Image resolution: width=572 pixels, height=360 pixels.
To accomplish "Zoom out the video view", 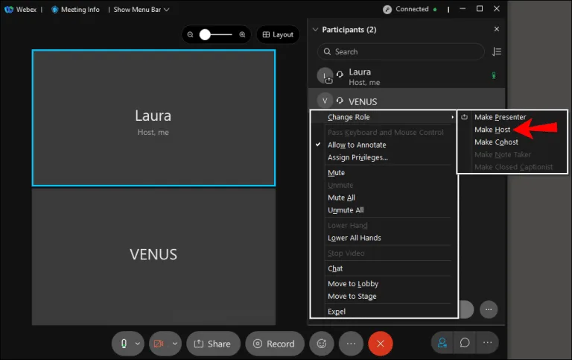I will (190, 35).
